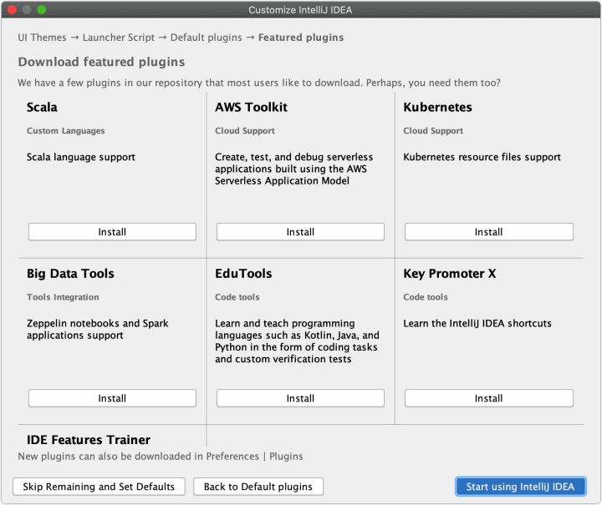The image size is (602, 505).
Task: Click the Scala plugin title
Action: (x=42, y=108)
